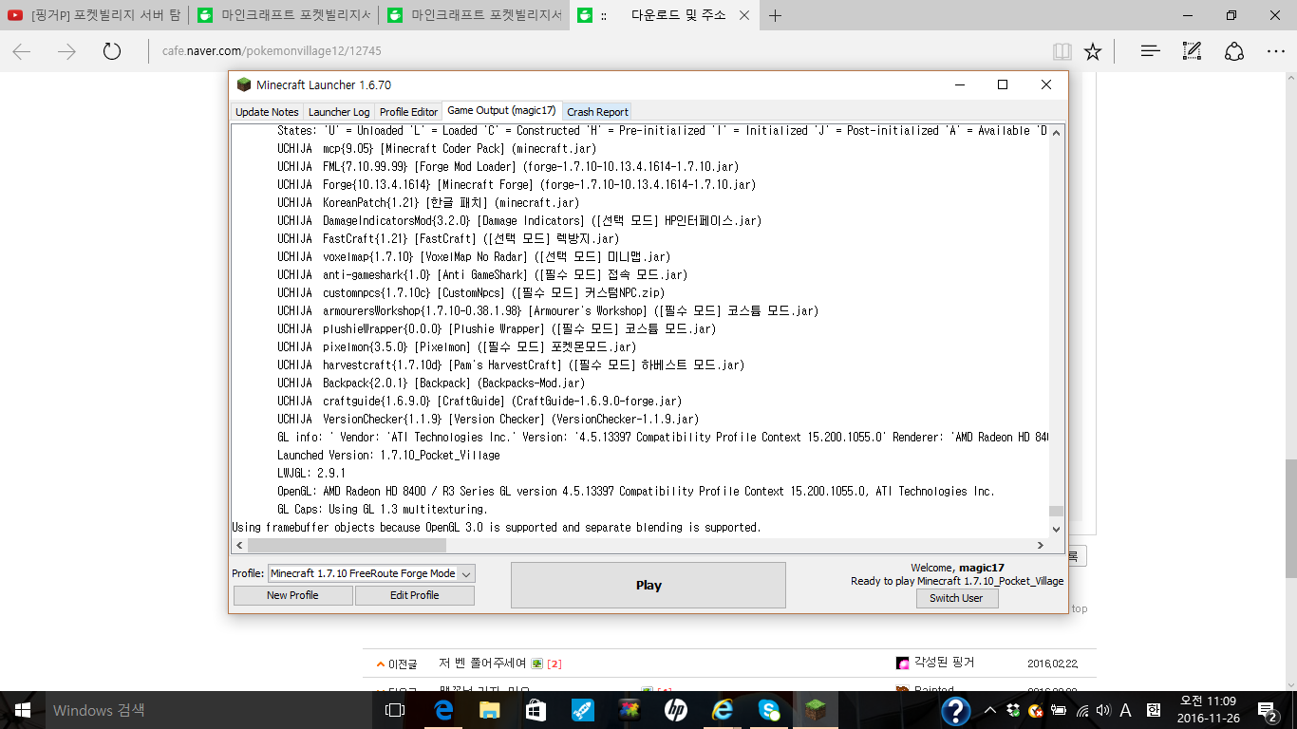Open File Explorer from the taskbar
The height and width of the screenshot is (729, 1297).
(x=489, y=710)
